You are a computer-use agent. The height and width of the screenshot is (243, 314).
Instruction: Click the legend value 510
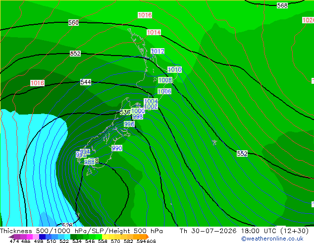[52, 241]
